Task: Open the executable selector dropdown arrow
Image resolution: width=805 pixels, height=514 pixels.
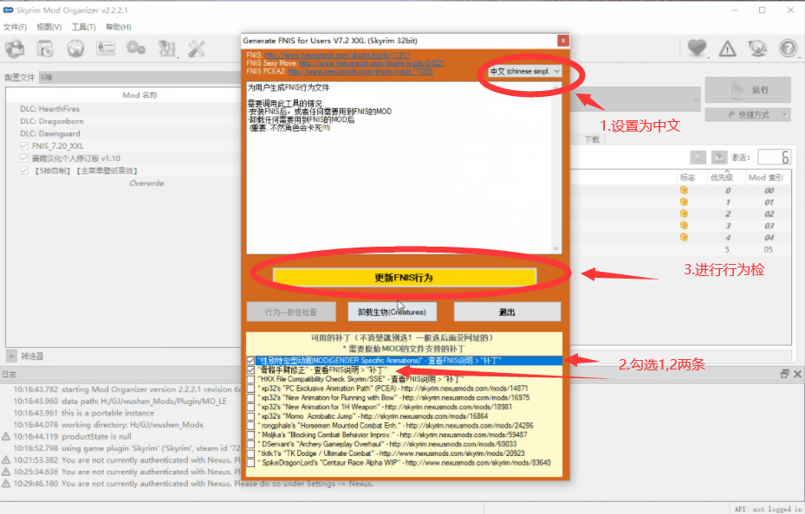Action: click(696, 99)
